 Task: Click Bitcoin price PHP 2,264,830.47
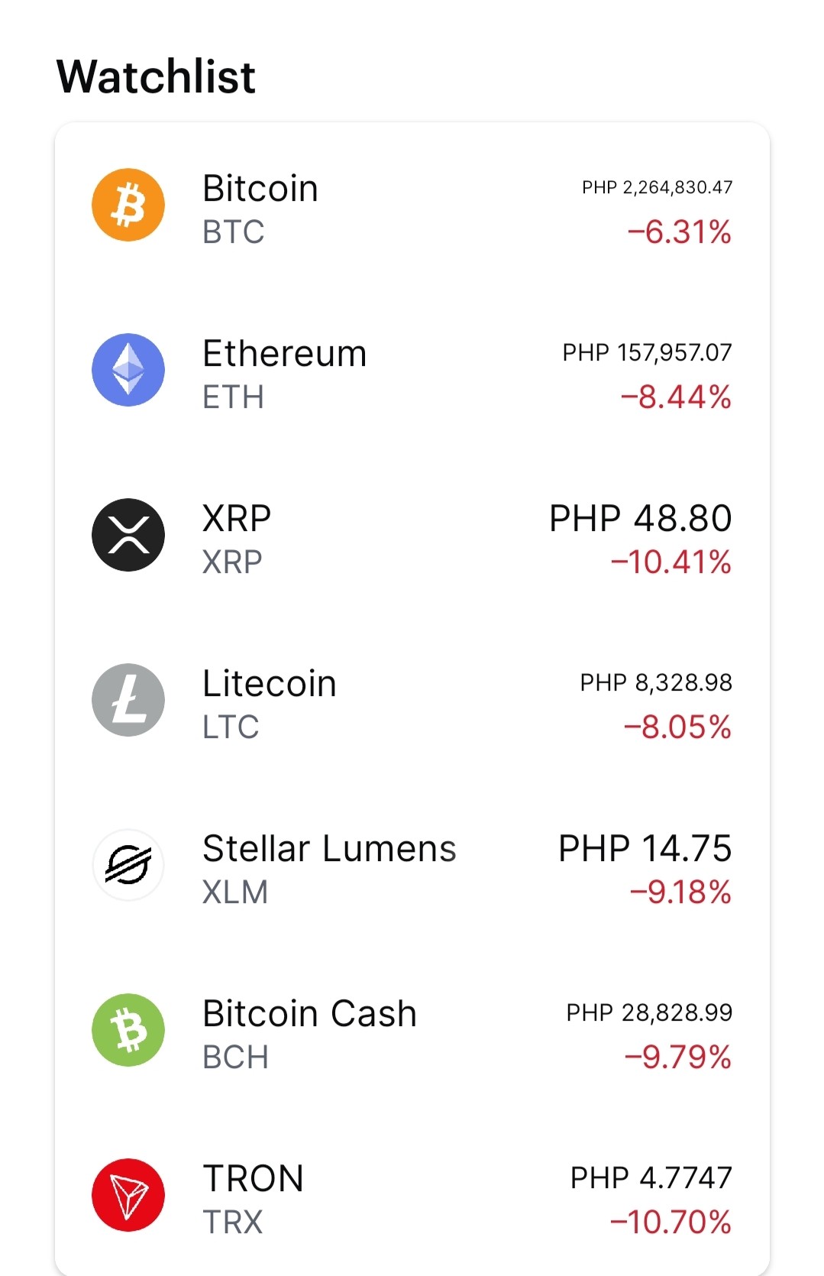[x=658, y=187]
